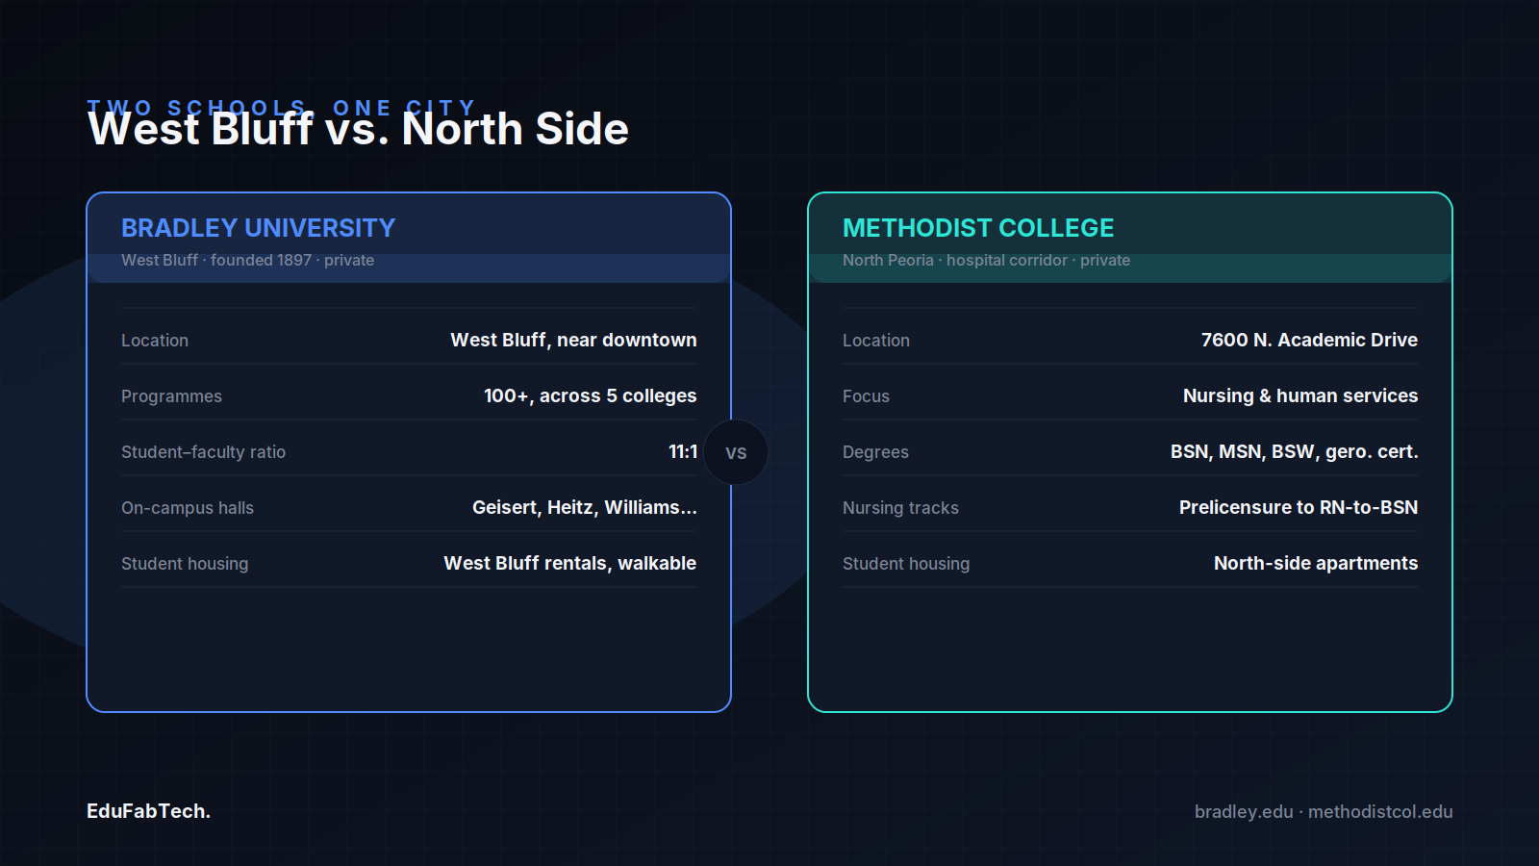Select the Nursing & human services focus value

pos(1300,395)
